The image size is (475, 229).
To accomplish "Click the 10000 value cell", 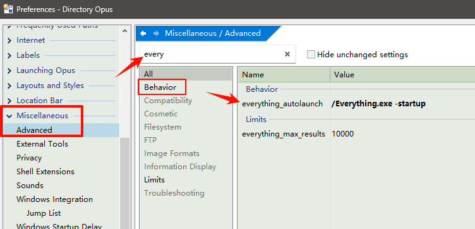I will (x=342, y=134).
